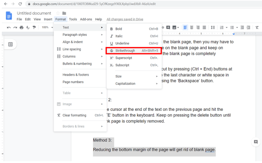Select Underline in Text submenu

pyautogui.click(x=134, y=43)
